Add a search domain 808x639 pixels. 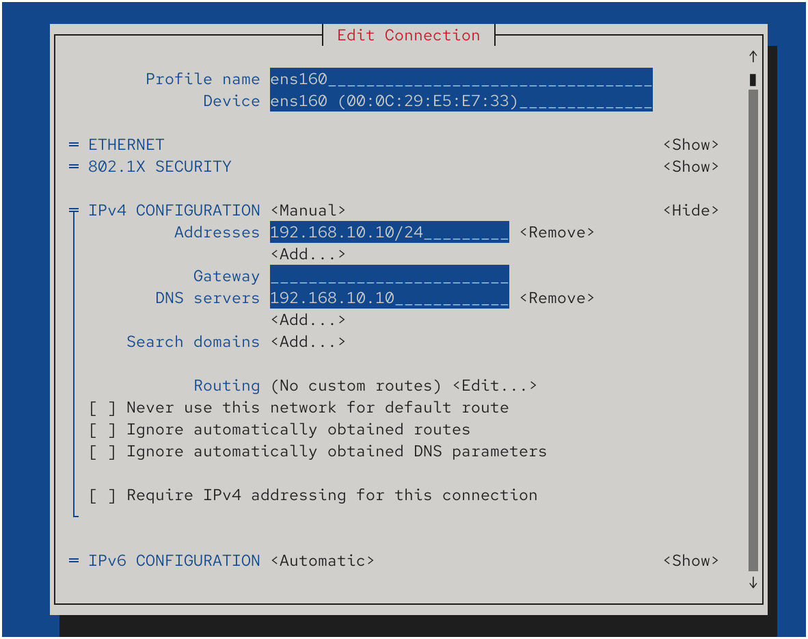point(308,342)
